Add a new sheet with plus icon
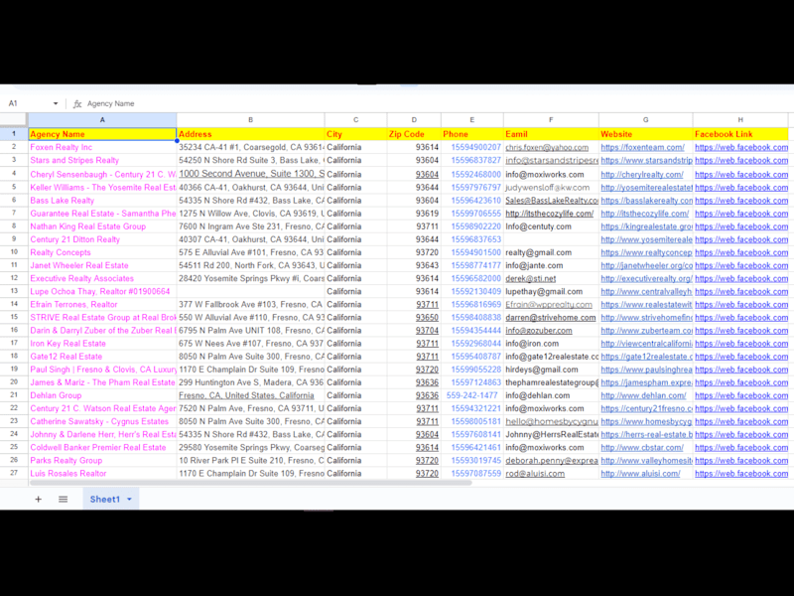The height and width of the screenshot is (596, 794). [38, 500]
